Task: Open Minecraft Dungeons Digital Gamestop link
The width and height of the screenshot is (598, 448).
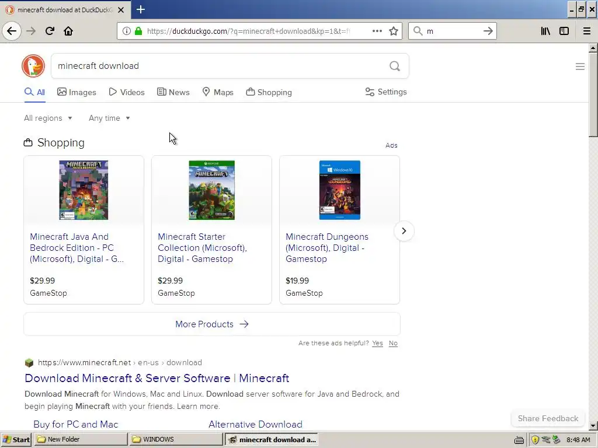Action: coord(327,247)
